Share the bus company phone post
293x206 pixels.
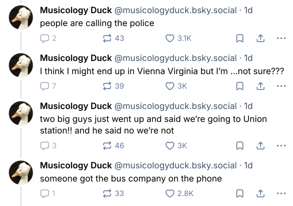(x=261, y=193)
